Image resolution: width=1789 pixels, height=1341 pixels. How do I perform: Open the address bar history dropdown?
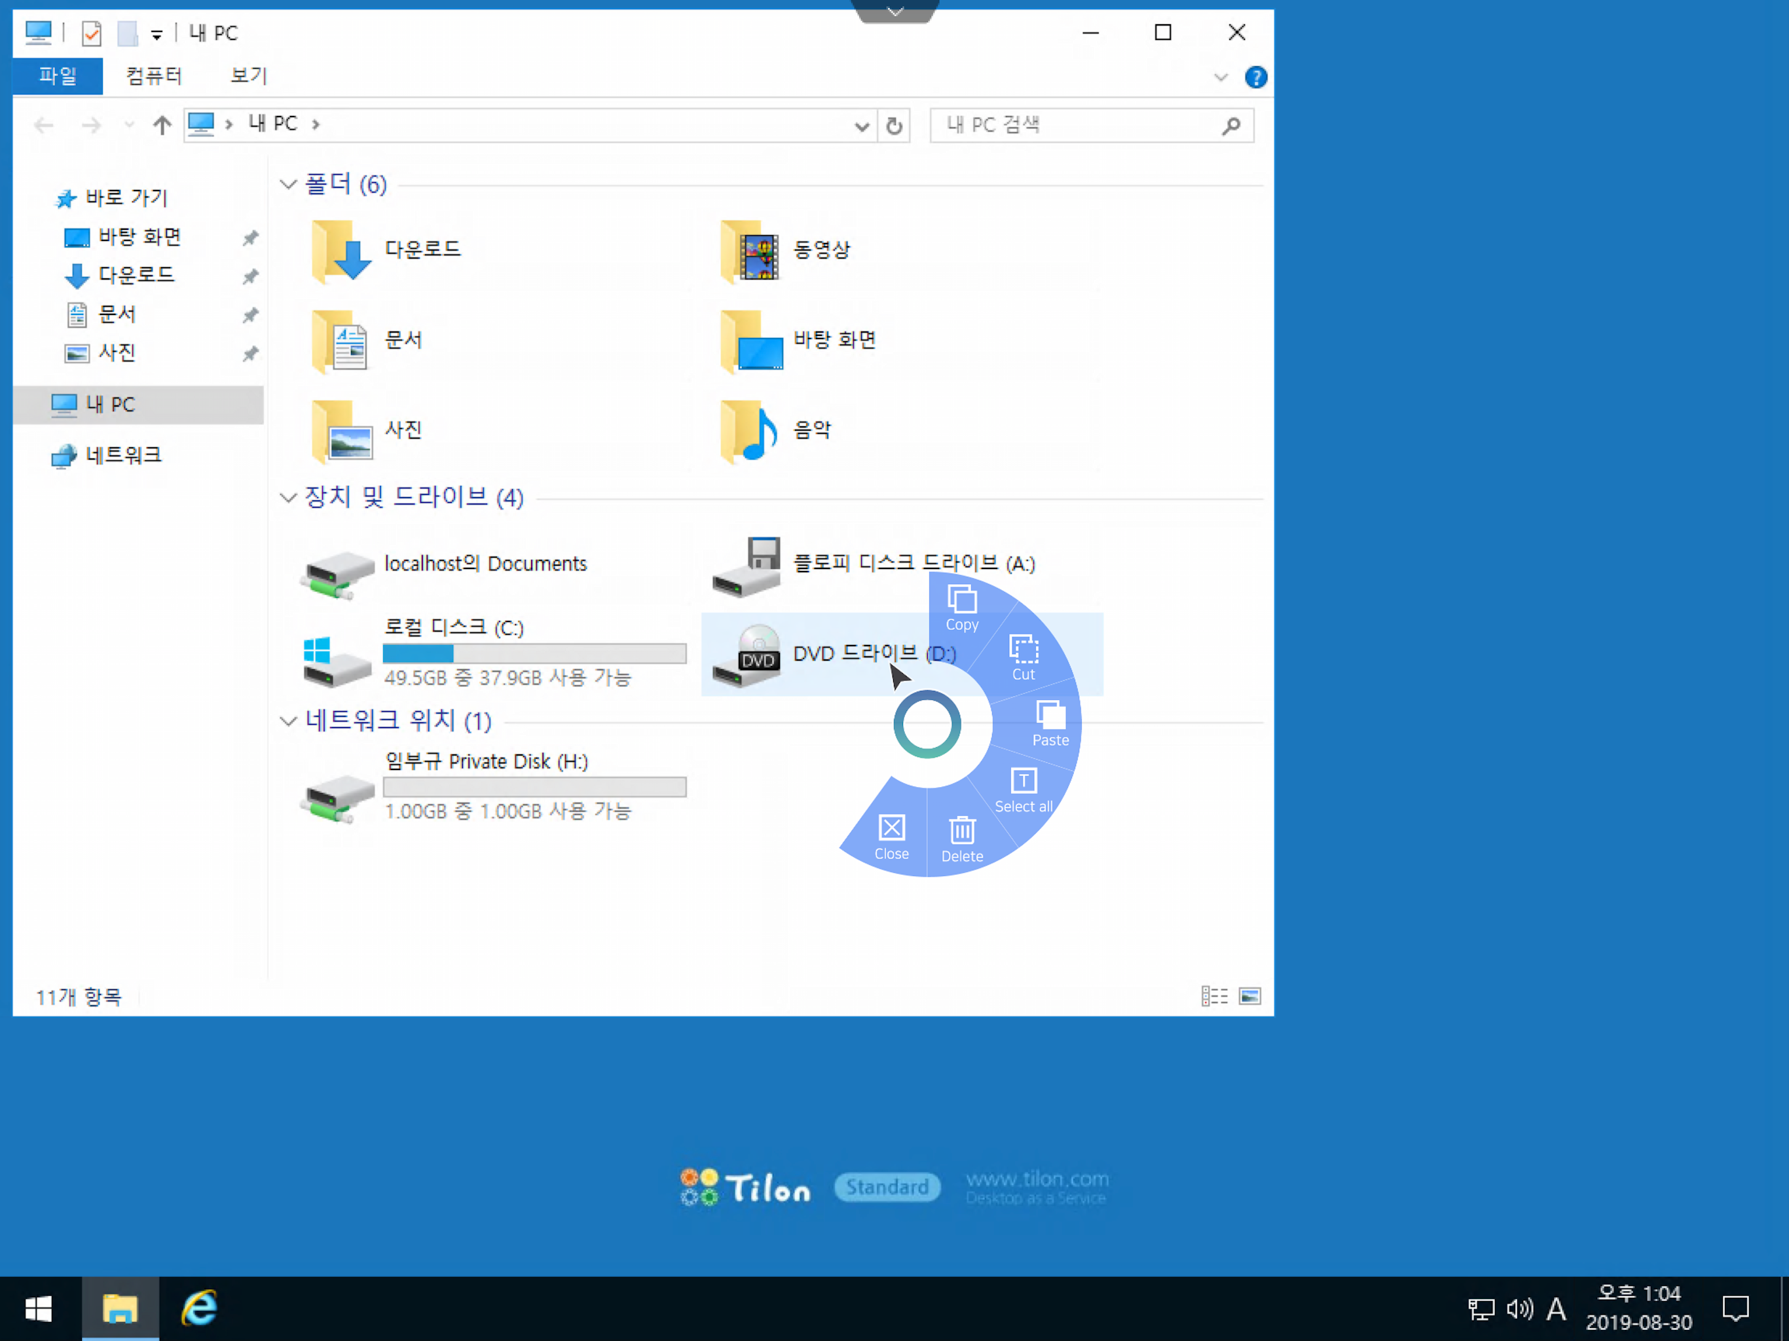pos(861,126)
